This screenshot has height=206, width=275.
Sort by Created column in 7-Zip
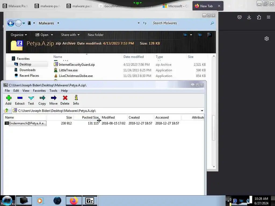141,117
